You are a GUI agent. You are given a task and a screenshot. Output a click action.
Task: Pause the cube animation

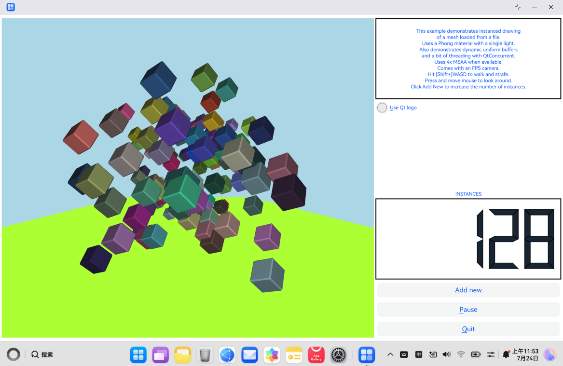pyautogui.click(x=468, y=309)
